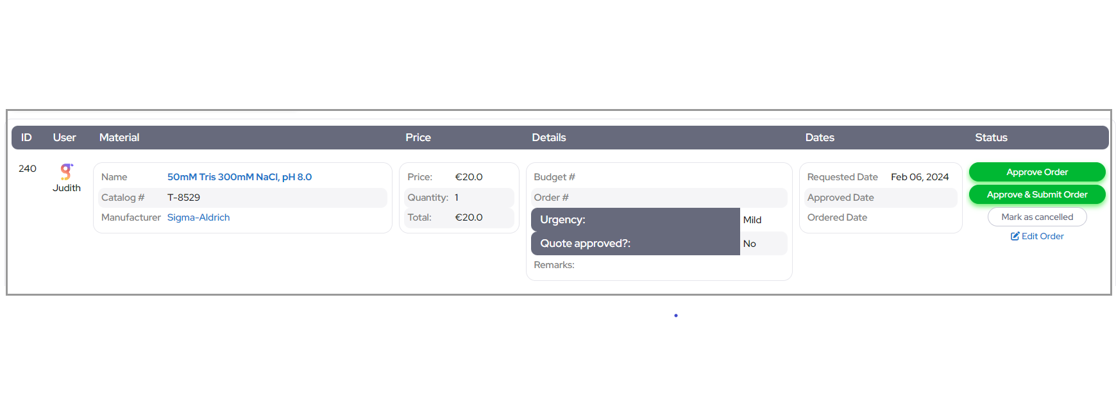Select the Urgency row label
Screen dimensions: 1116x397
click(562, 219)
